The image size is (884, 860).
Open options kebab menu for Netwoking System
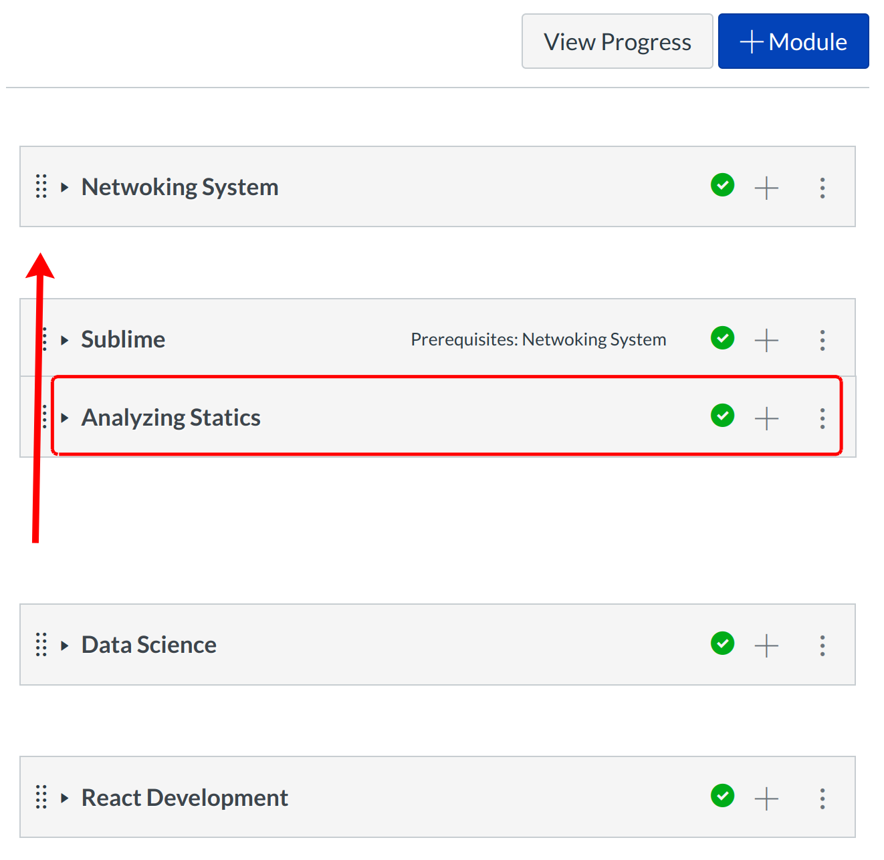click(x=822, y=188)
